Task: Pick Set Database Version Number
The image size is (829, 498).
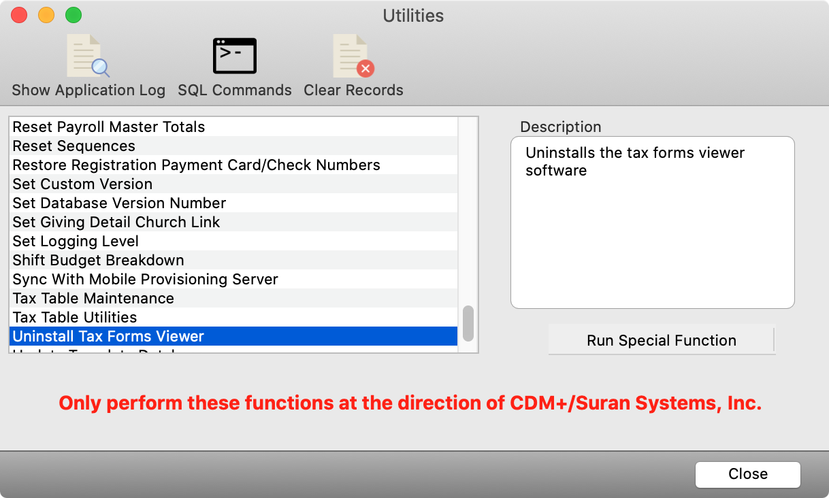Action: (119, 203)
